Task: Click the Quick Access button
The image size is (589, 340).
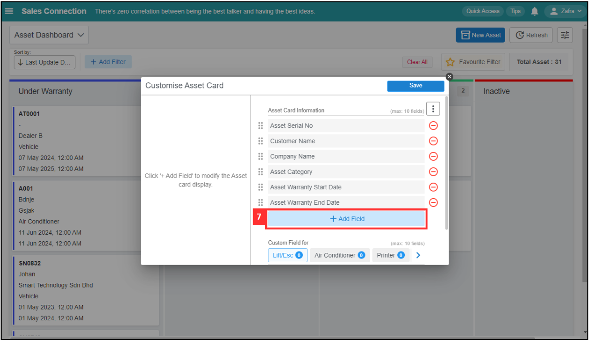Action: click(x=483, y=11)
